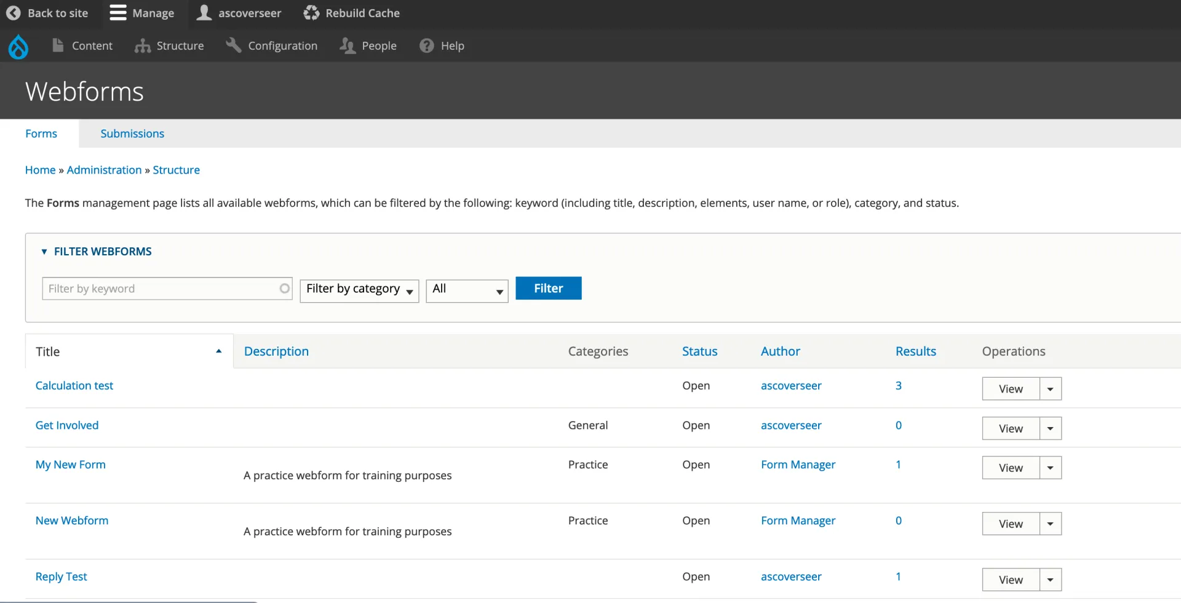This screenshot has width=1181, height=603.
Task: Switch to the Submissions tab
Action: 132,134
